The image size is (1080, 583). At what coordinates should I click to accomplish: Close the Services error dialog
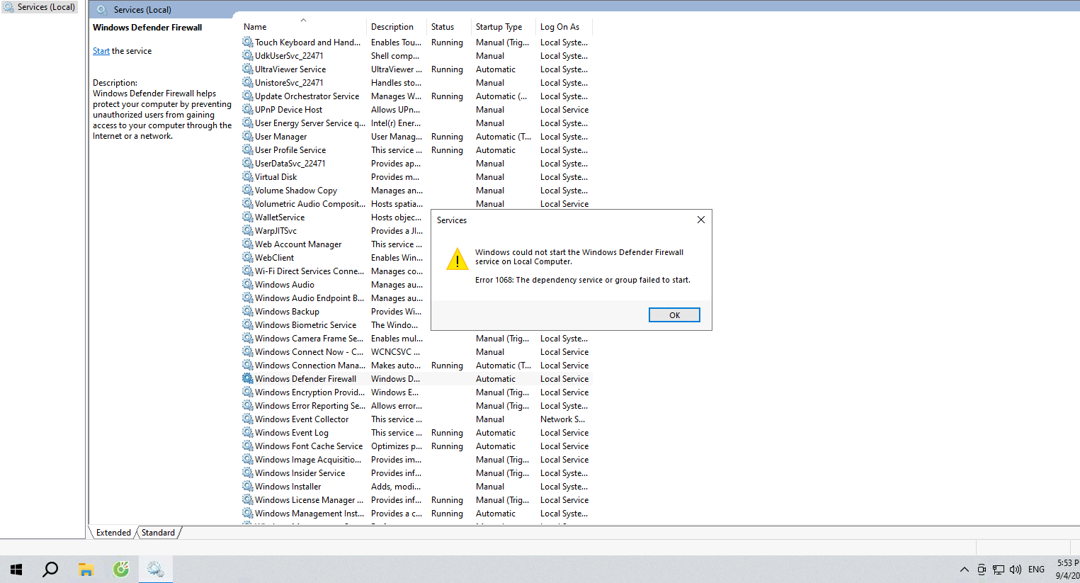(701, 220)
